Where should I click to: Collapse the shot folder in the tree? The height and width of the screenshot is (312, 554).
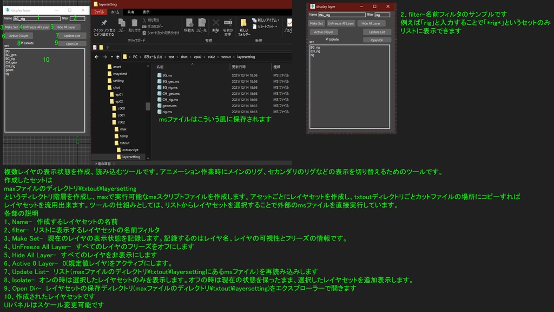104,87
